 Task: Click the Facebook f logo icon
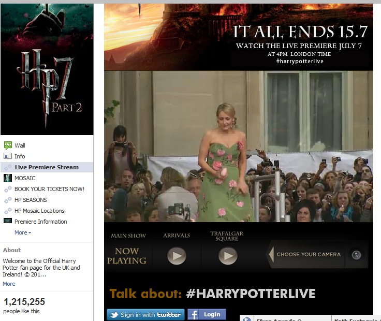[x=193, y=315]
